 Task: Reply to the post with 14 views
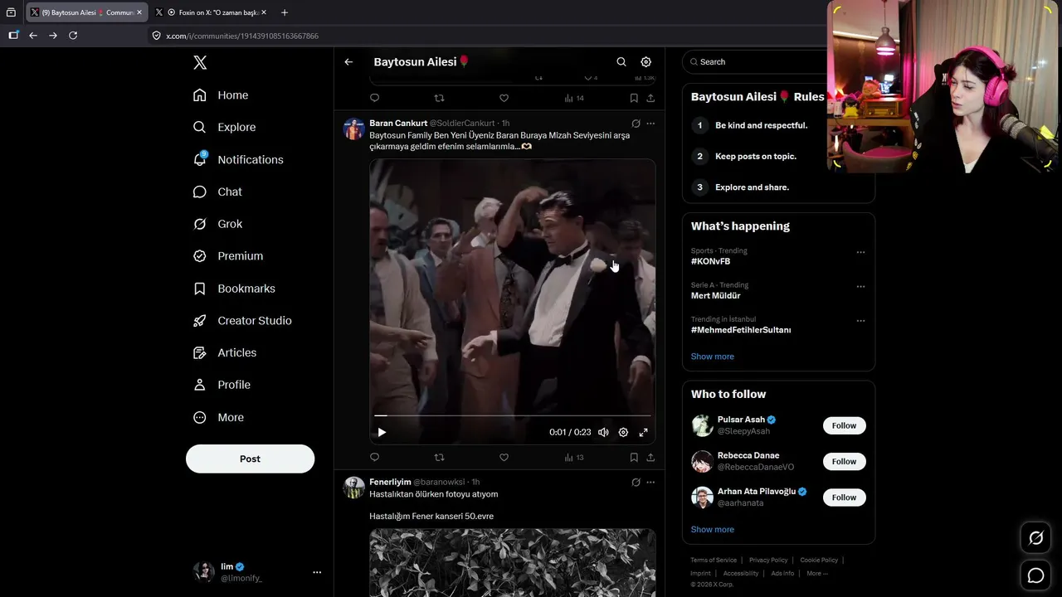click(x=374, y=98)
